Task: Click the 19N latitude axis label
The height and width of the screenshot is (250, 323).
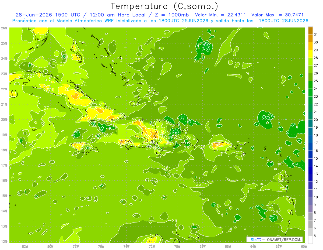Action: 4,135
